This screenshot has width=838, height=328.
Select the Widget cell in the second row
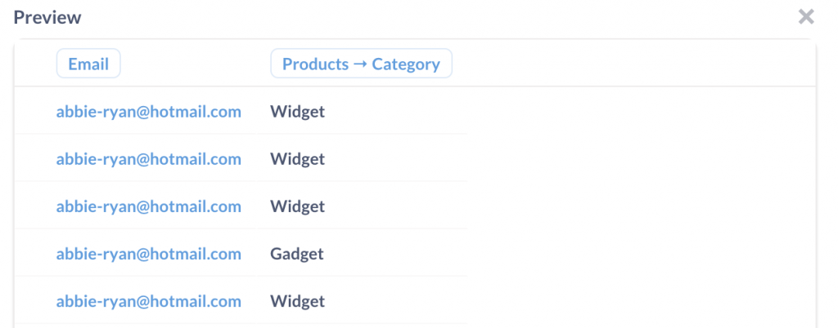[x=298, y=159]
